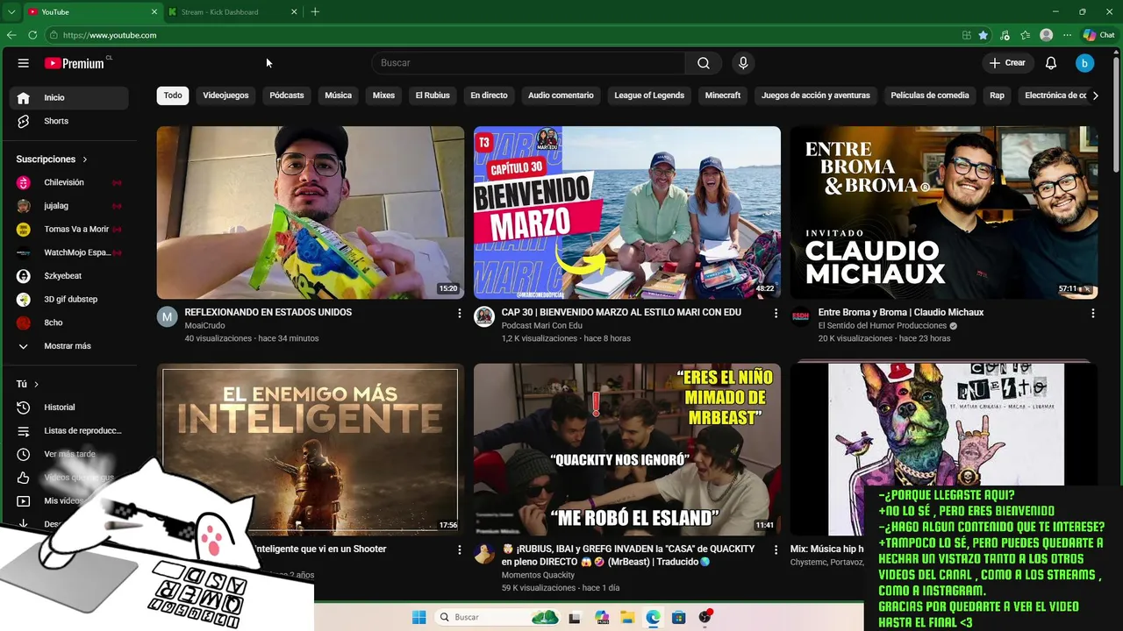The height and width of the screenshot is (631, 1123).
Task: Open Podcast Mari Con Edu channel avatar
Action: [484, 316]
